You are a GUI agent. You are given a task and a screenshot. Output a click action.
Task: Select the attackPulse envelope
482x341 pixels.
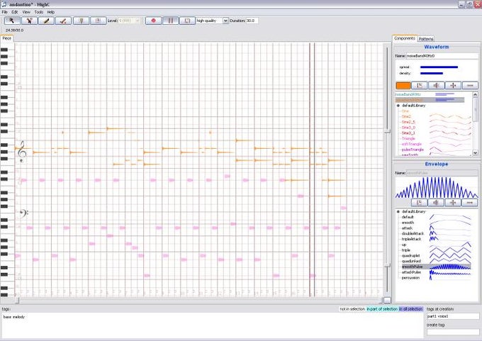coord(411,272)
